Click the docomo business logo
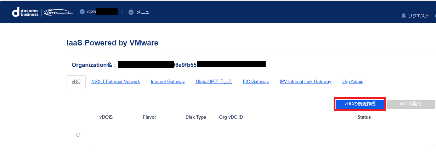Viewport: 436px width, 161px height. (25, 12)
